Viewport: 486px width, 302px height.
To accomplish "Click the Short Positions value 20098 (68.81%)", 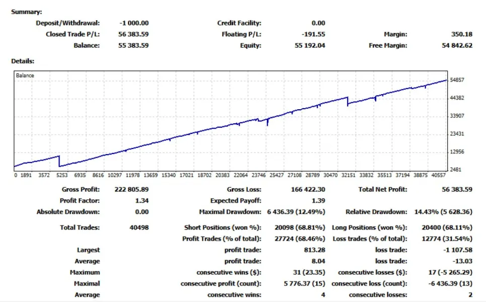I will pos(300,228).
